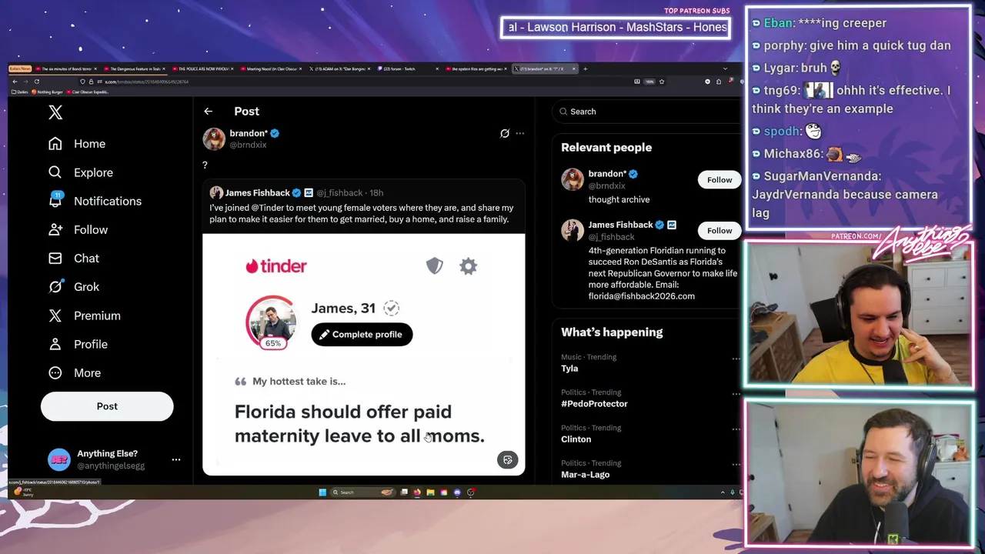Open Chat in the sidebar
The height and width of the screenshot is (554, 985).
[x=74, y=258]
